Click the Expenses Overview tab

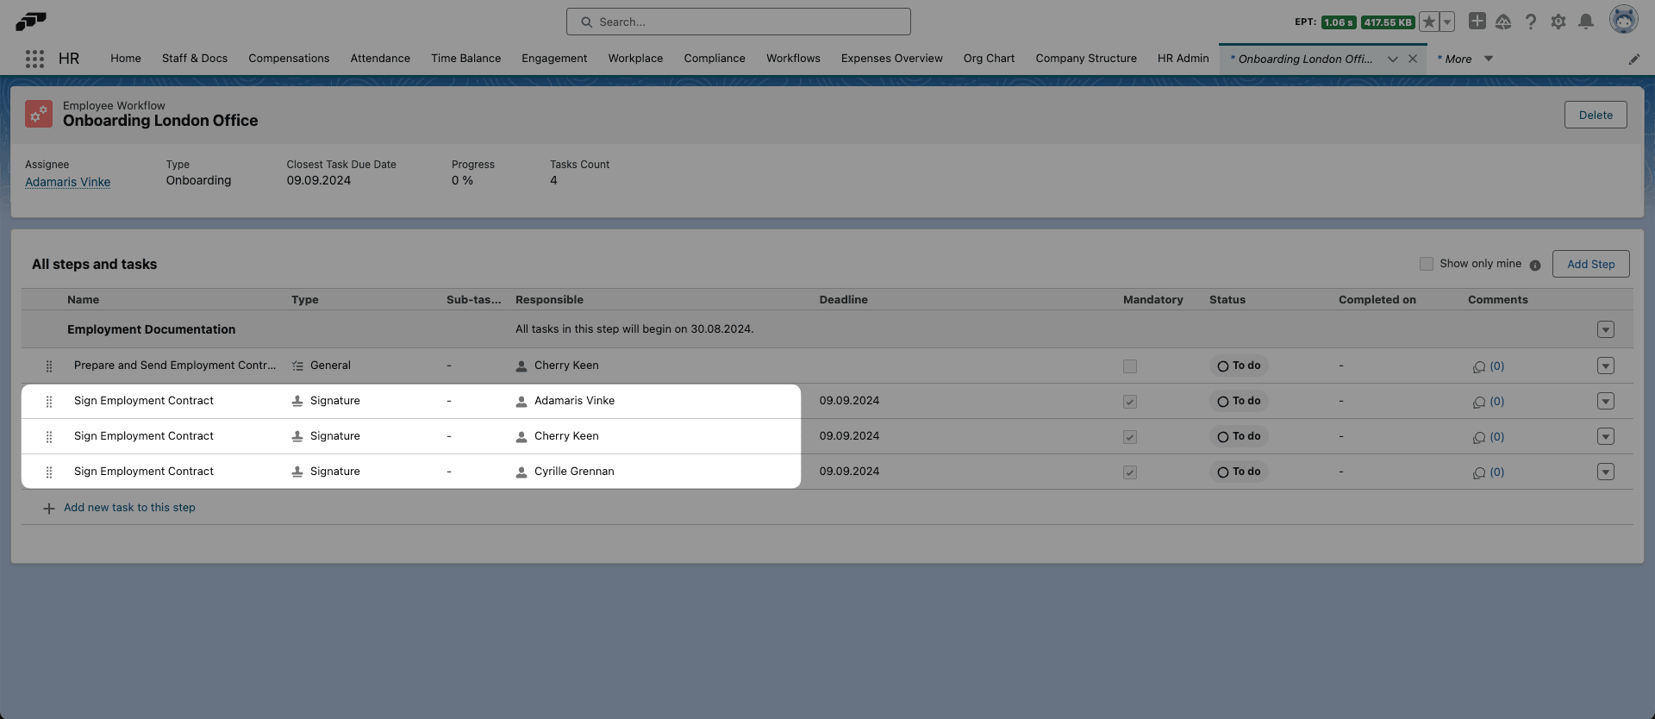pyautogui.click(x=892, y=59)
